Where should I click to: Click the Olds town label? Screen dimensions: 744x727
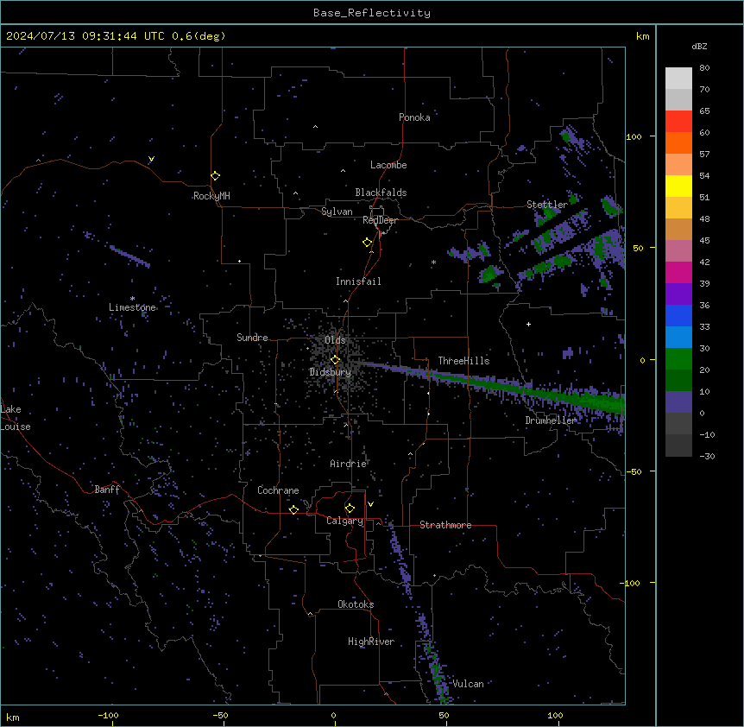pos(335,340)
